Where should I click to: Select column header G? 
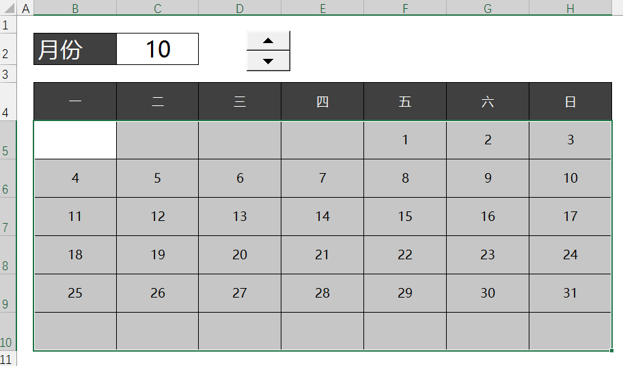(x=488, y=8)
